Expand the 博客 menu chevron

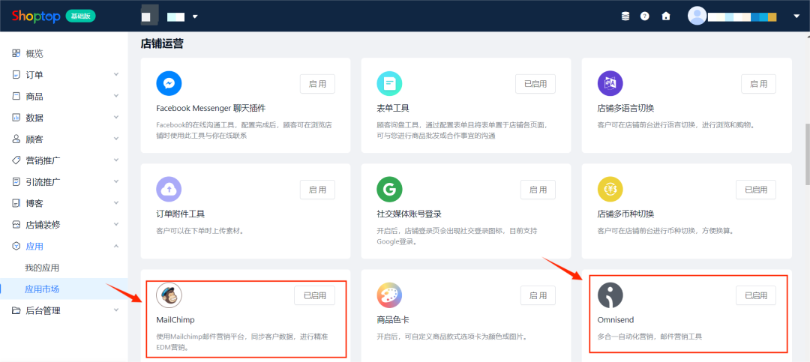point(115,203)
